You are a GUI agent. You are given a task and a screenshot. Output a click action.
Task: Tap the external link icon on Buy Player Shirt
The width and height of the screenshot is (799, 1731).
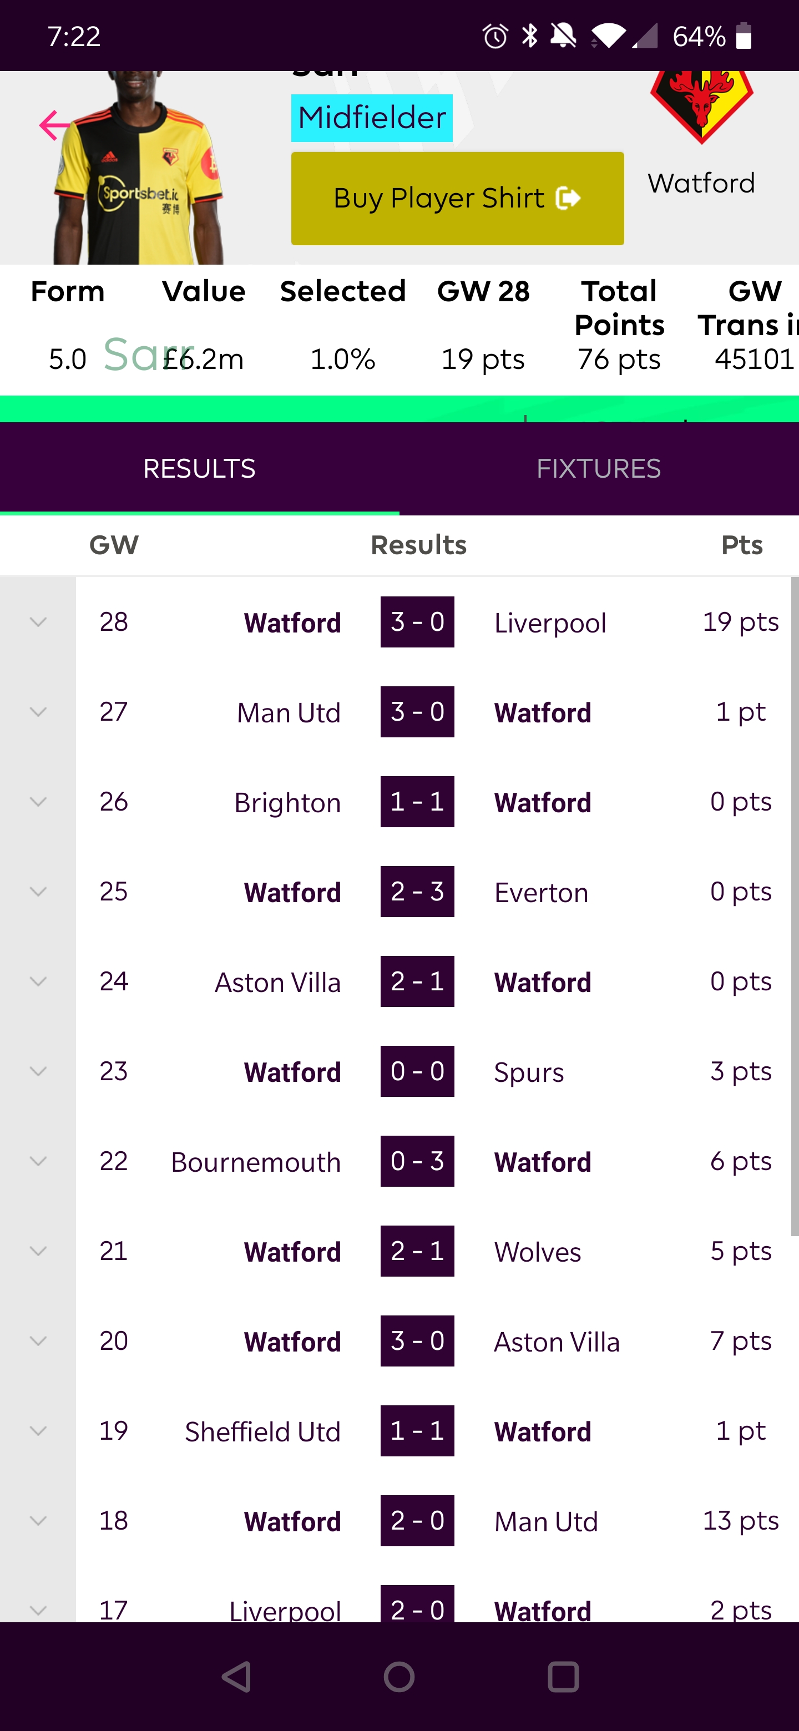tap(569, 197)
